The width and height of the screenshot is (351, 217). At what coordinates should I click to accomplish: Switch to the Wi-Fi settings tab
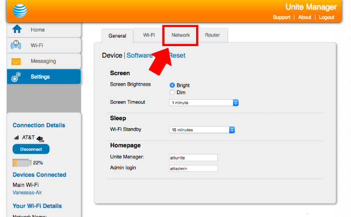click(x=149, y=35)
